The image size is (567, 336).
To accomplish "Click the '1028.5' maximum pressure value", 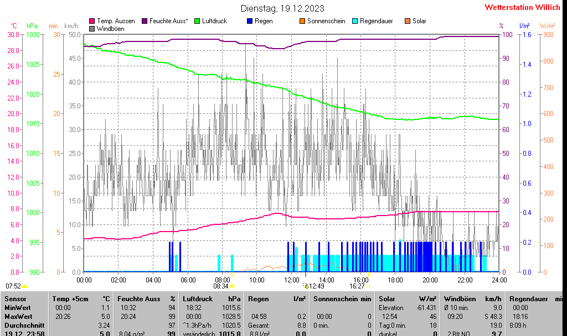I will coord(231,317).
